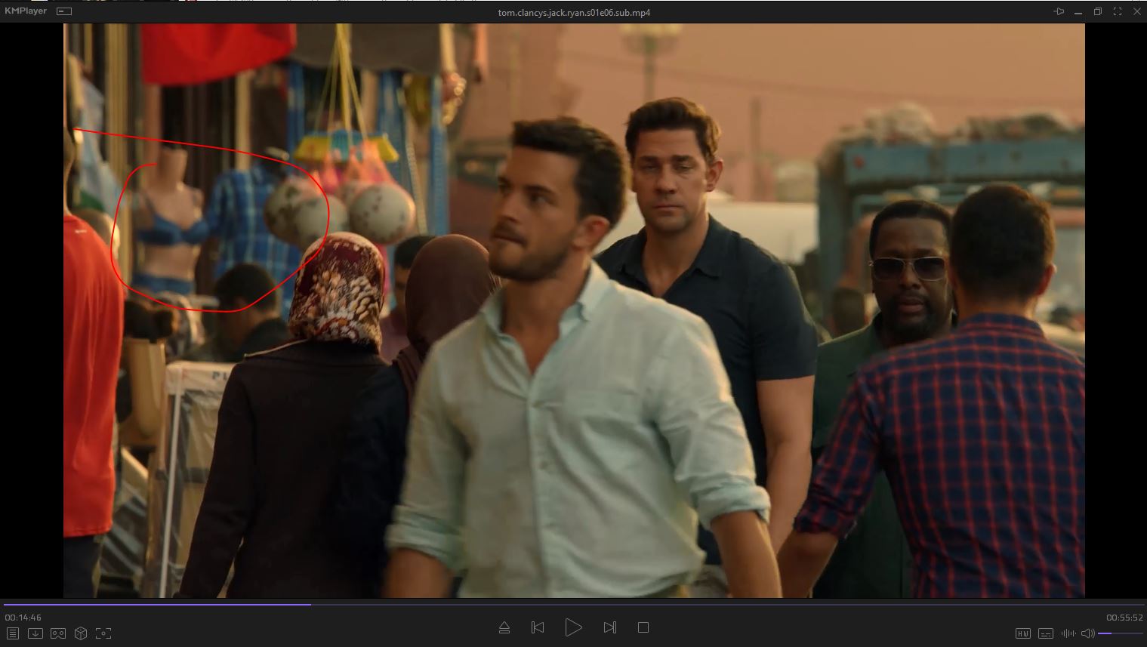The image size is (1147, 647).
Task: Toggle subtitles display icon
Action: [x=1046, y=633]
